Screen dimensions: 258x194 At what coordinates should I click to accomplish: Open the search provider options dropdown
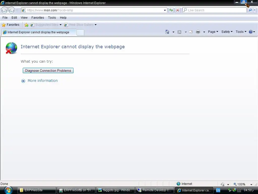coord(254,10)
